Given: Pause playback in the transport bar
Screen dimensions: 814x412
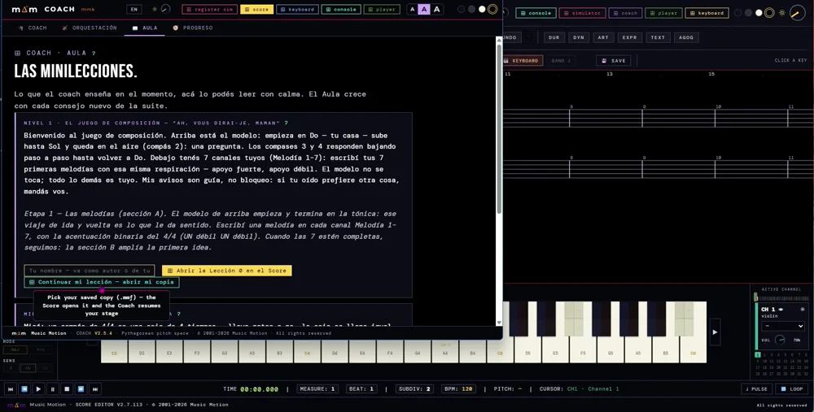Looking at the screenshot, I should tap(52, 388).
